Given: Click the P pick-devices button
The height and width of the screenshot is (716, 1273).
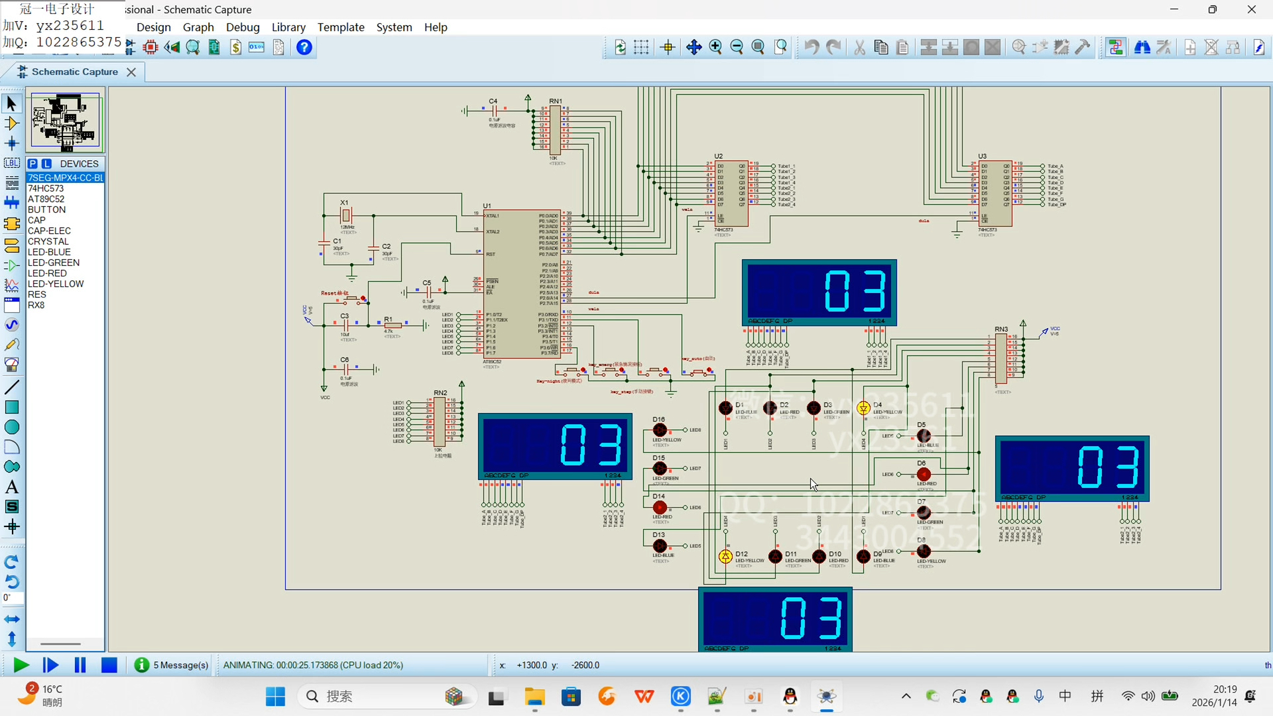Looking at the screenshot, I should point(32,164).
